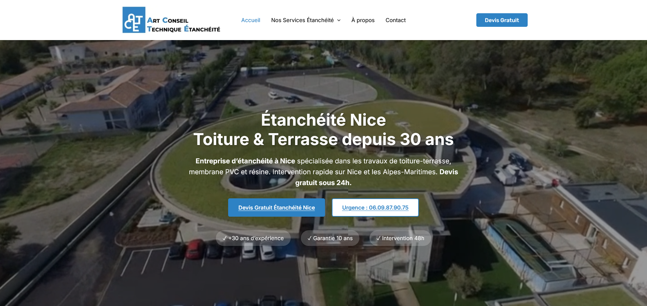Click the ACTE logo icon
The image size is (647, 306).
[x=134, y=20]
